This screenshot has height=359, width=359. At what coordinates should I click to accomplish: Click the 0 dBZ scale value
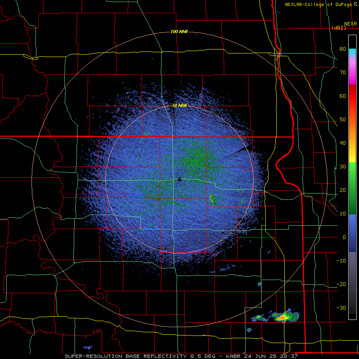344,237
